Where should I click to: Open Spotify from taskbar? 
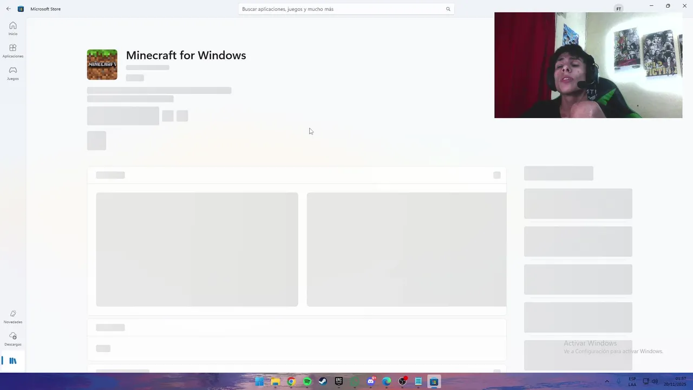307,382
